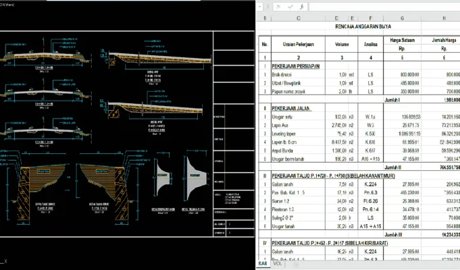This screenshot has width=460, height=270.
Task: Click the RENCANA ANGGARAN BIAYA title cell
Action: point(363,26)
